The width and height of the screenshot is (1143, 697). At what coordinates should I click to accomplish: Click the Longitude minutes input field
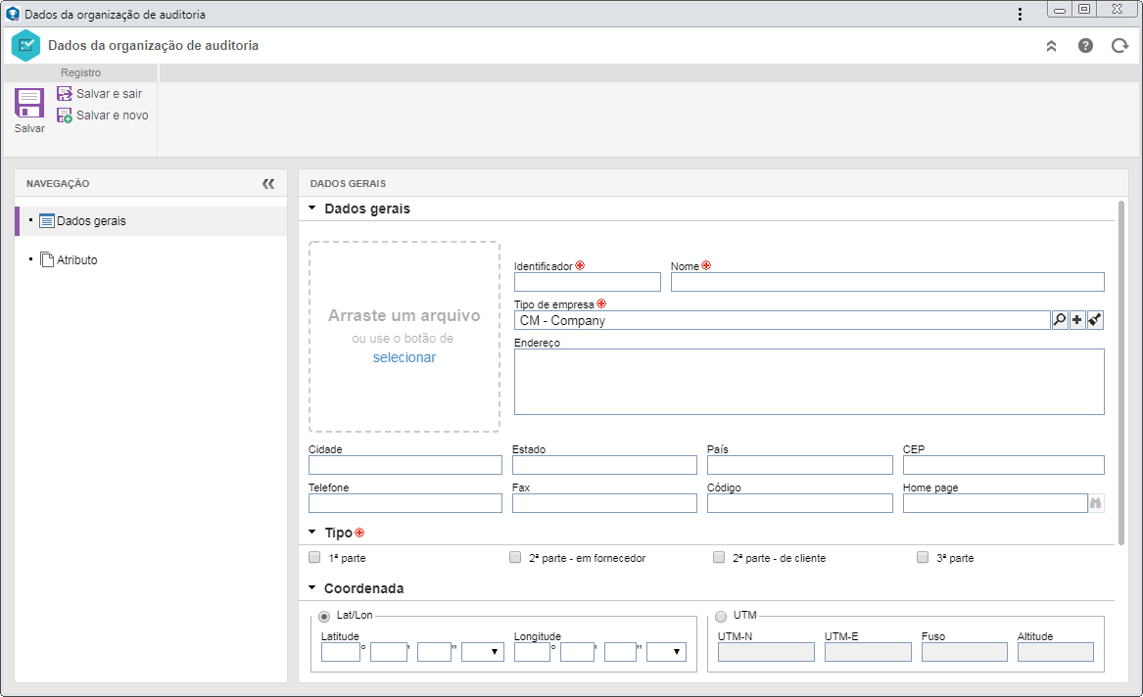click(x=577, y=652)
